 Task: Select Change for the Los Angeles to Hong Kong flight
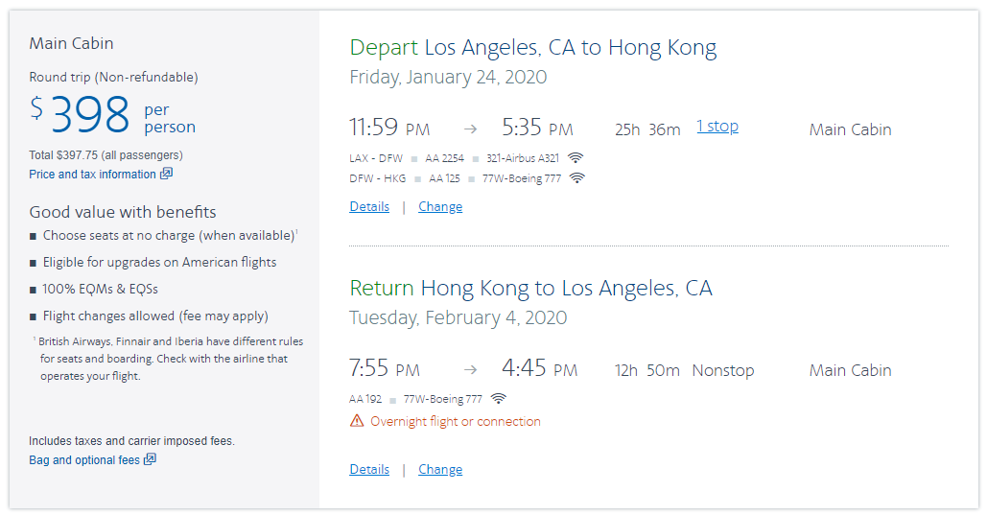[440, 206]
